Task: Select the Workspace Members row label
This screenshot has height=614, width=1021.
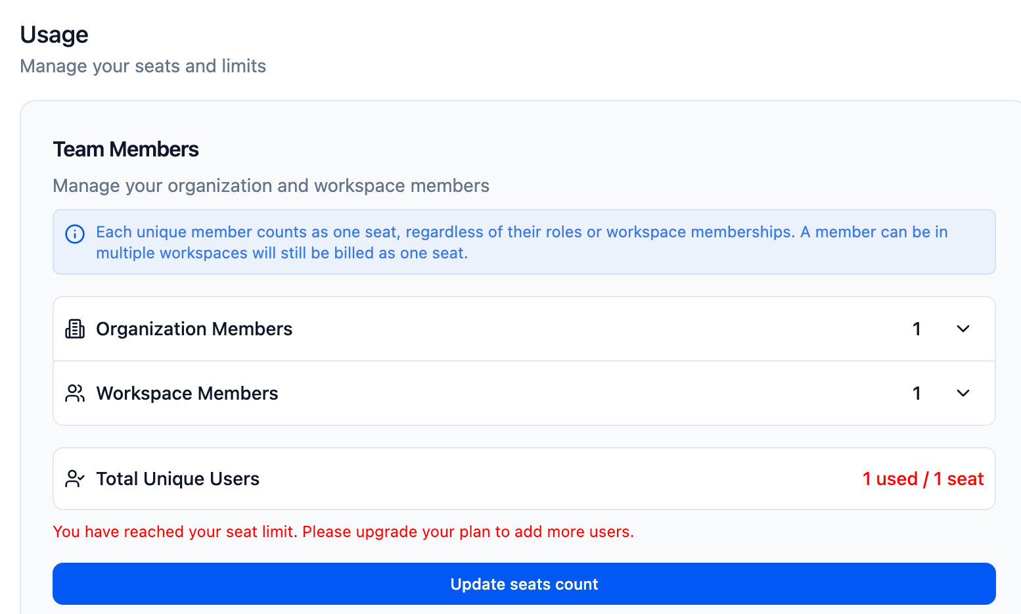Action: click(x=187, y=393)
